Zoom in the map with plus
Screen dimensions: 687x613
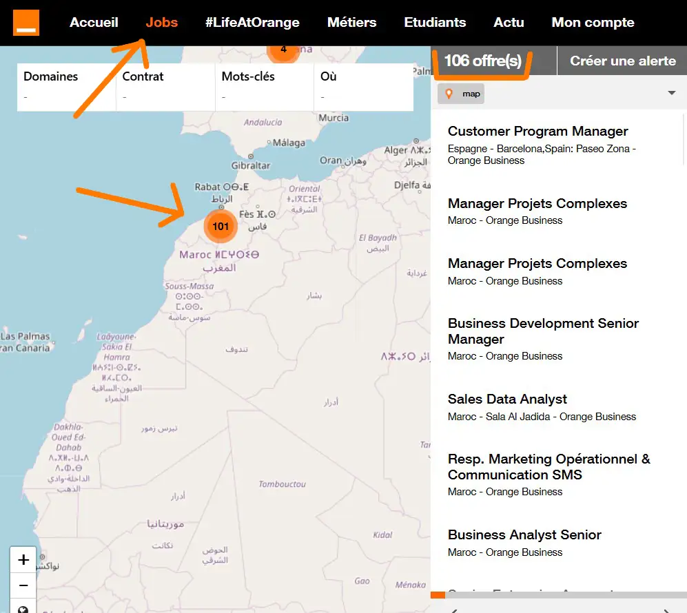click(23, 559)
